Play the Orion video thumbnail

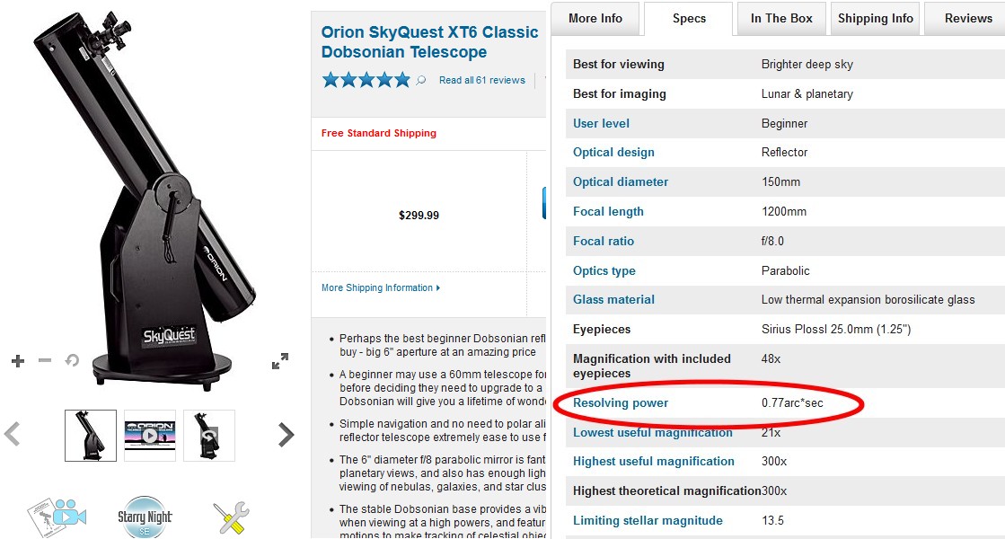(149, 436)
